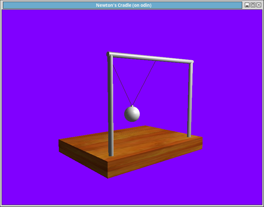
Task: Click the hanging silver pendulum ball
Action: (132, 114)
